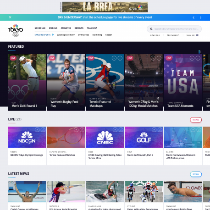The height and width of the screenshot is (210, 210).
Task: Open US shooter Kayle Browning news thumbnail
Action: [66, 192]
